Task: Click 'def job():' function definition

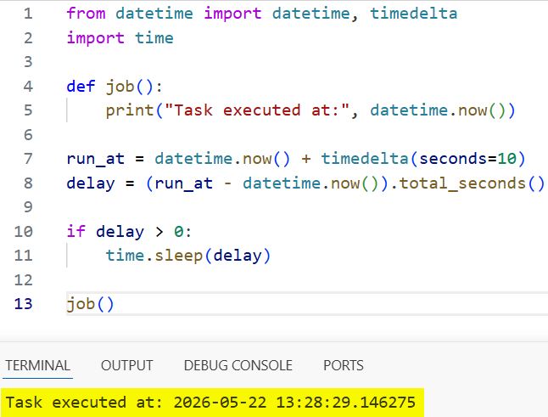Action: click(x=115, y=86)
